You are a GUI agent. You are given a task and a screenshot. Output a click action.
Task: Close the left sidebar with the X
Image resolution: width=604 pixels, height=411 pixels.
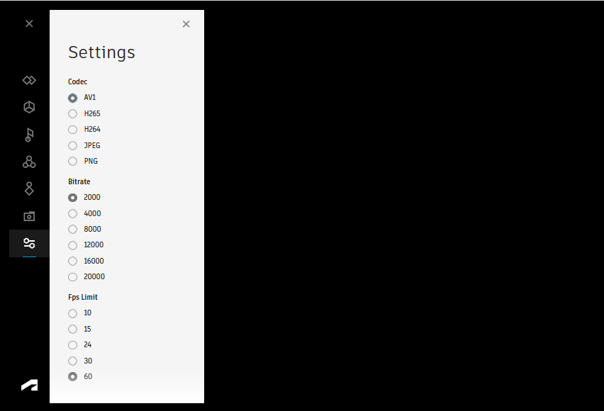[29, 23]
